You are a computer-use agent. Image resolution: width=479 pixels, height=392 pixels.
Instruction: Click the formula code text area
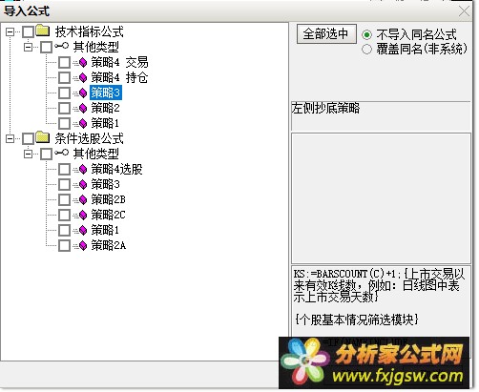coord(381,301)
